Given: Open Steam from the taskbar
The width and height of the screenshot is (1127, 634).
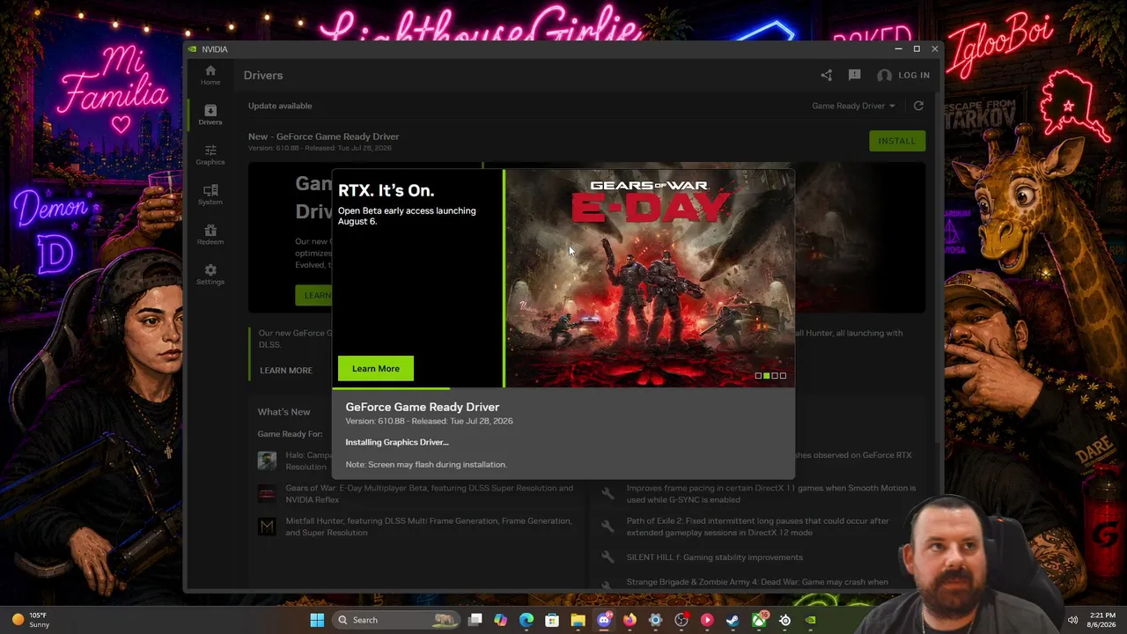Looking at the screenshot, I should [733, 620].
